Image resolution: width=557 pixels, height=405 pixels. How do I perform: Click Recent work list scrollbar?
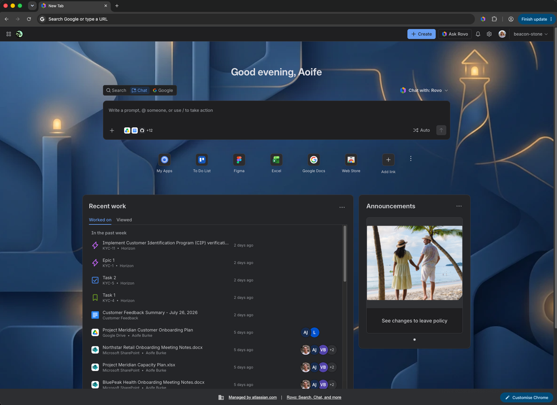[x=345, y=254]
